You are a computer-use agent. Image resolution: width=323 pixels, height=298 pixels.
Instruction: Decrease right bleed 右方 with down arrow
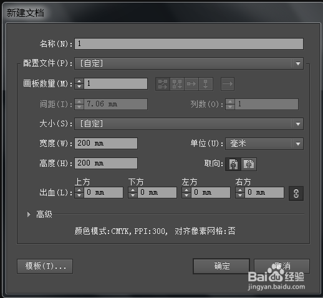tap(240, 195)
